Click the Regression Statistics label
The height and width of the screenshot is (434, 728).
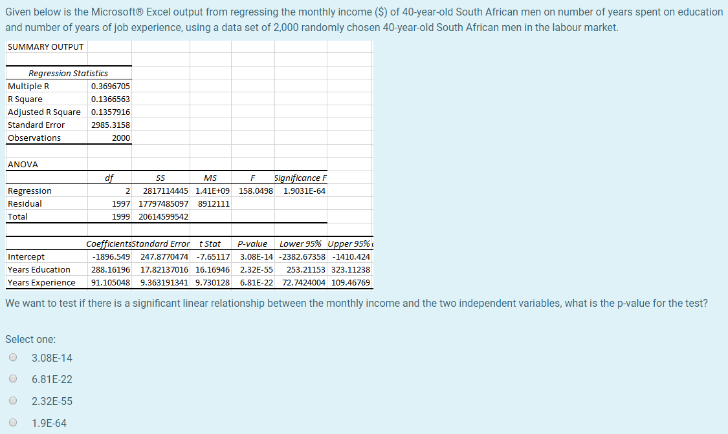pos(68,73)
